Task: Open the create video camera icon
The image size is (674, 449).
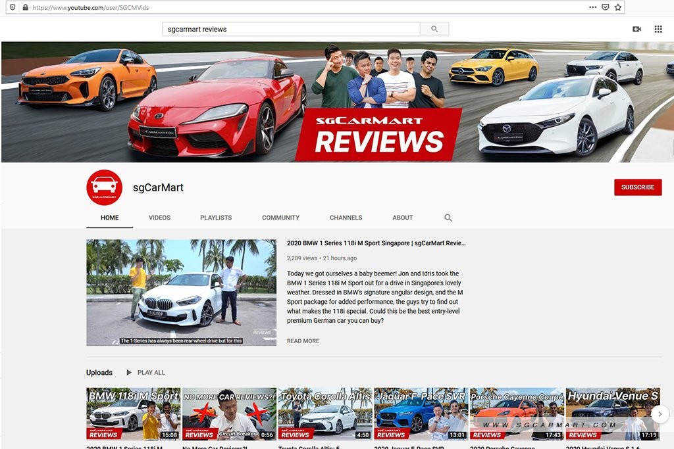Action: 636,29
